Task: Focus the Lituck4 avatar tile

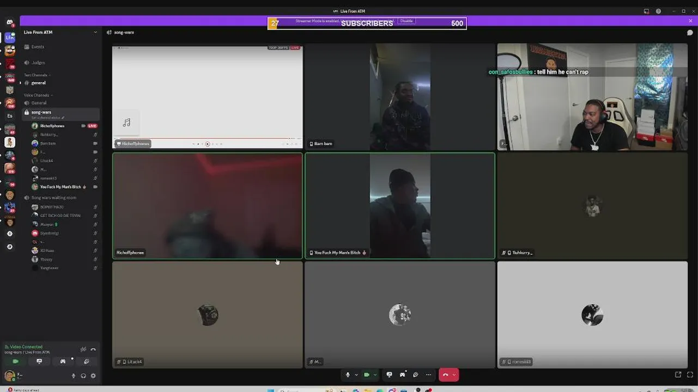Action: coord(208,315)
